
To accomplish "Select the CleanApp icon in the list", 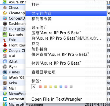I will 5,13.
